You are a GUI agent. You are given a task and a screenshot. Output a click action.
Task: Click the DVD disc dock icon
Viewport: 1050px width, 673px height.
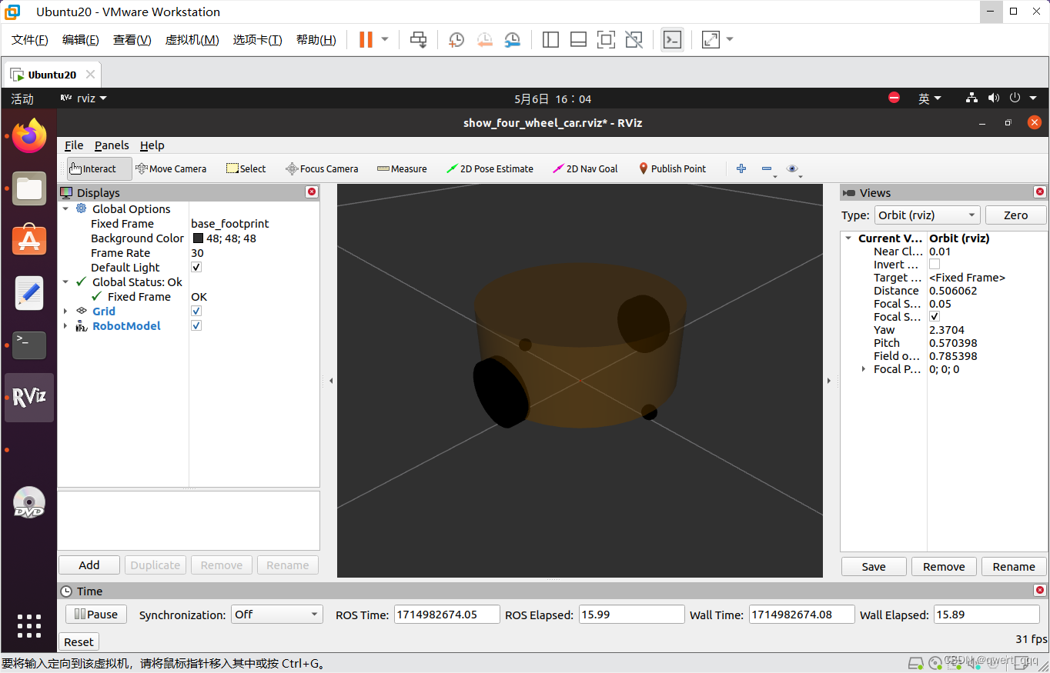click(29, 502)
